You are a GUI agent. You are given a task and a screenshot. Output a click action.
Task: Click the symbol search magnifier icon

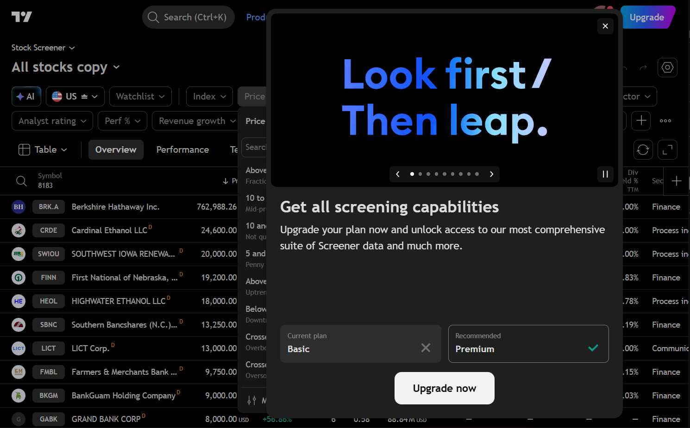(x=21, y=181)
